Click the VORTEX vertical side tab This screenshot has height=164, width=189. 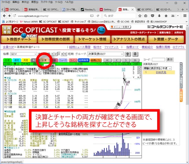click(181, 69)
